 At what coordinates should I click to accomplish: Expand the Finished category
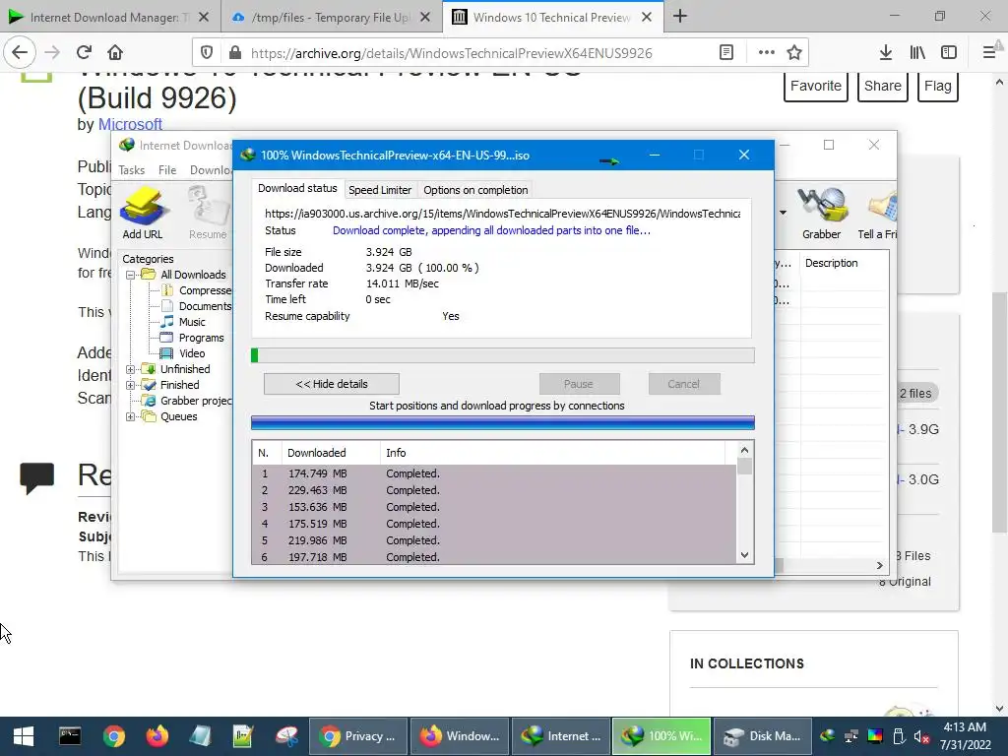(x=131, y=385)
